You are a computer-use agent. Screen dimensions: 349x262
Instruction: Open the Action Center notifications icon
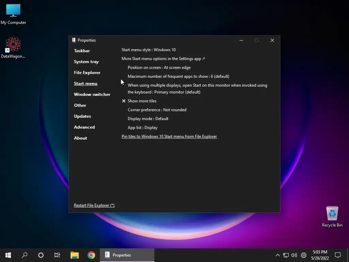click(338, 255)
